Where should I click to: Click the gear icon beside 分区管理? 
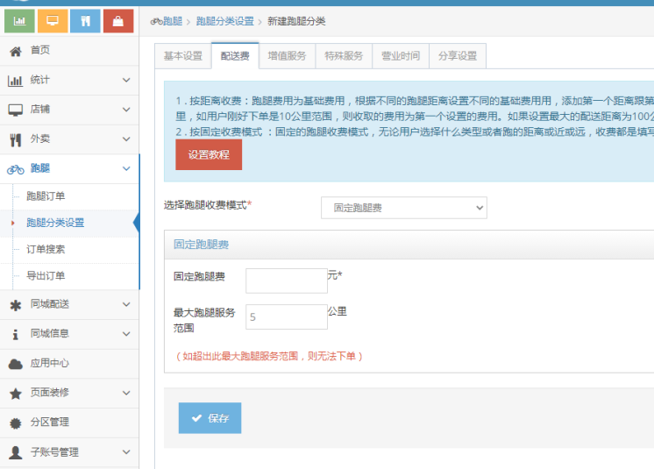point(15,423)
